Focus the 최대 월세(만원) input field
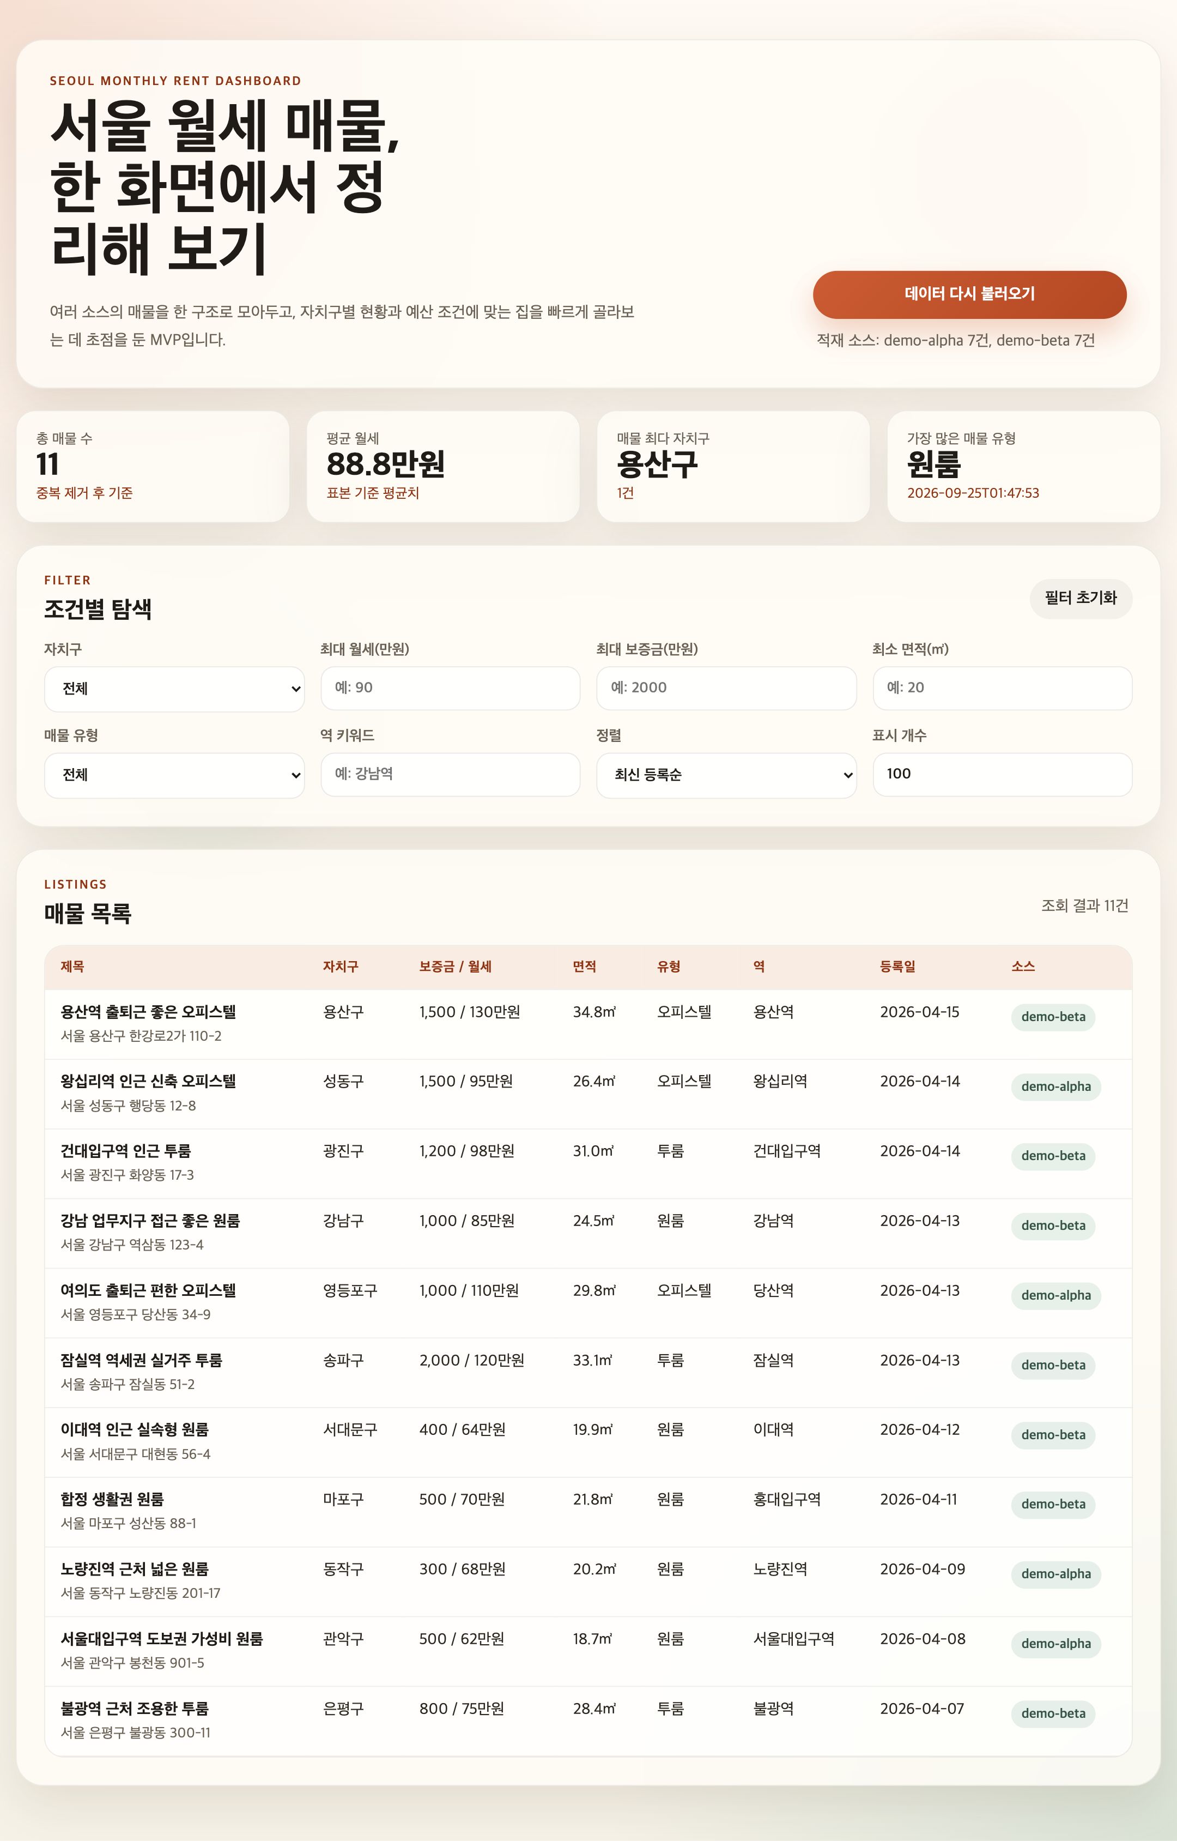Image resolution: width=1177 pixels, height=1841 pixels. point(450,688)
